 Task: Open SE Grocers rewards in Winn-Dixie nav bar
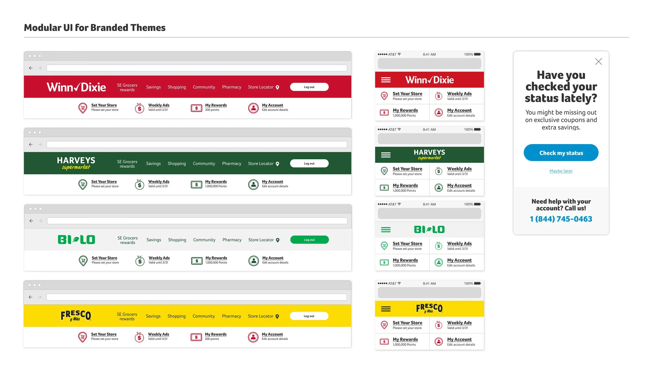click(127, 87)
